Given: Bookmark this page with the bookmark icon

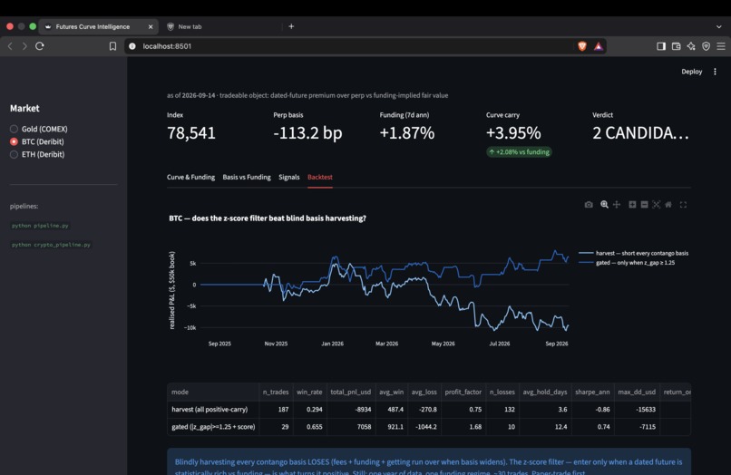Looking at the screenshot, I should pos(112,46).
